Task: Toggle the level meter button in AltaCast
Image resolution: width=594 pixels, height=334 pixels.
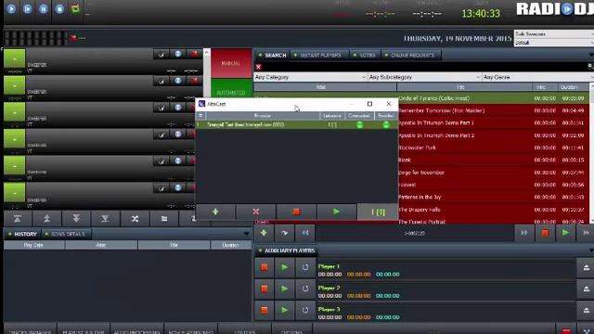Action: point(378,212)
